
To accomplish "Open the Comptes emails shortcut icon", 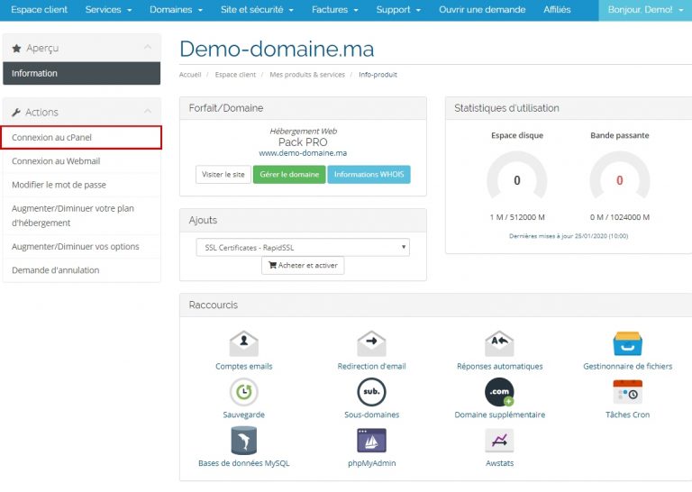I will tap(243, 343).
